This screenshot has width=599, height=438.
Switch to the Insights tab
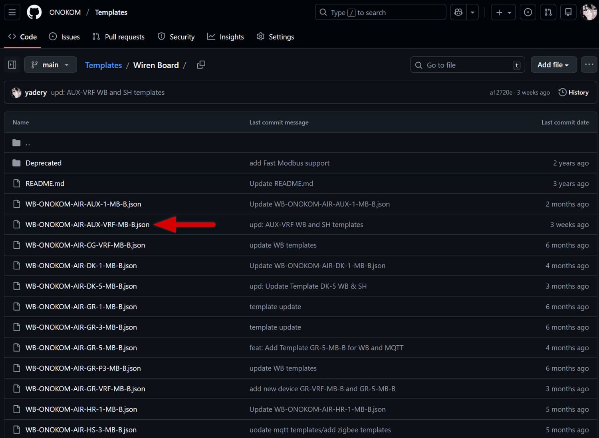[226, 37]
